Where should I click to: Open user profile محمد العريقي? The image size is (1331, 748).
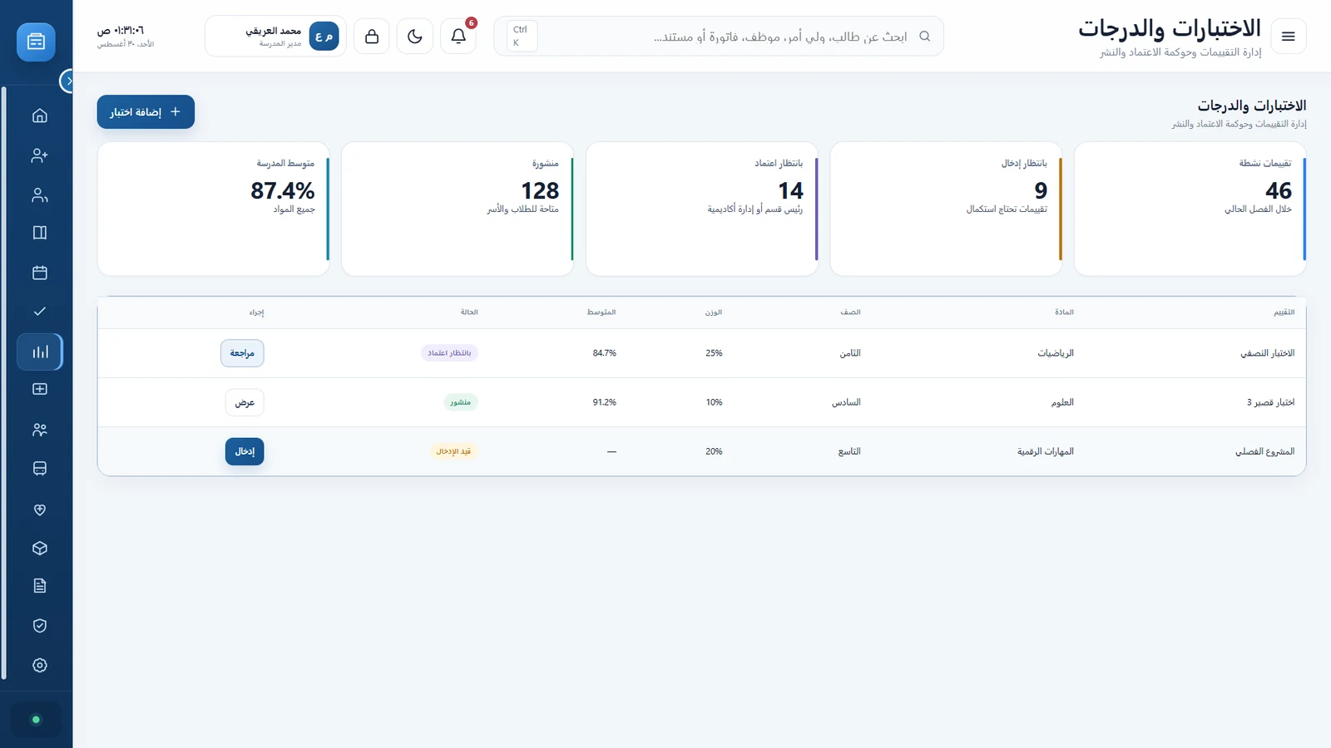click(275, 37)
